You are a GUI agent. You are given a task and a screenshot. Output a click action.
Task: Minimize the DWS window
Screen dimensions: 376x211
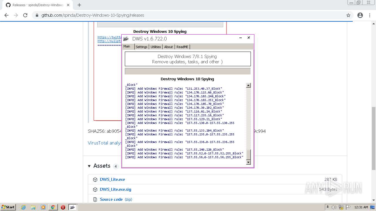pos(241,38)
